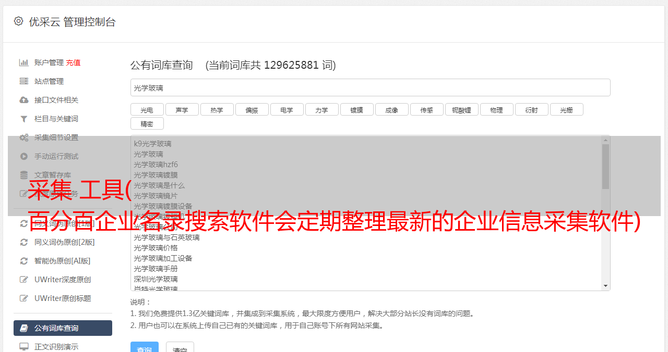Open 智能伪原创[AI版] menu item
Screen dimensions: 668x352
click(63, 261)
